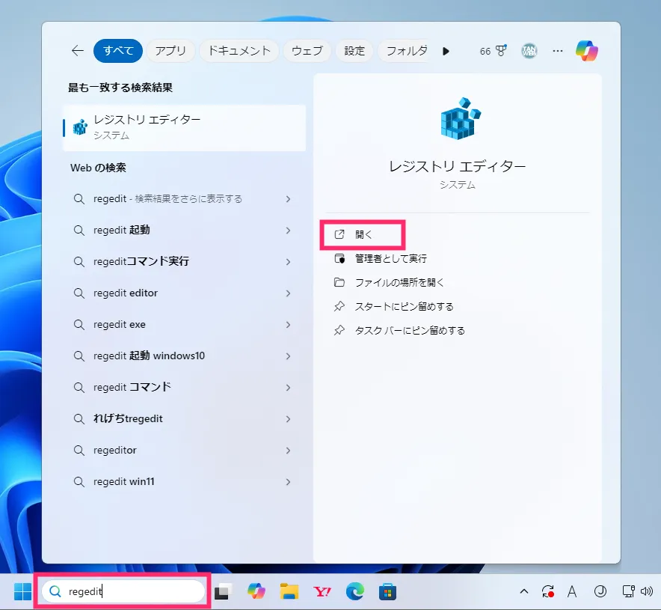This screenshot has height=610, width=661.
Task: Launch Microsoft Edge from the taskbar
Action: point(354,592)
